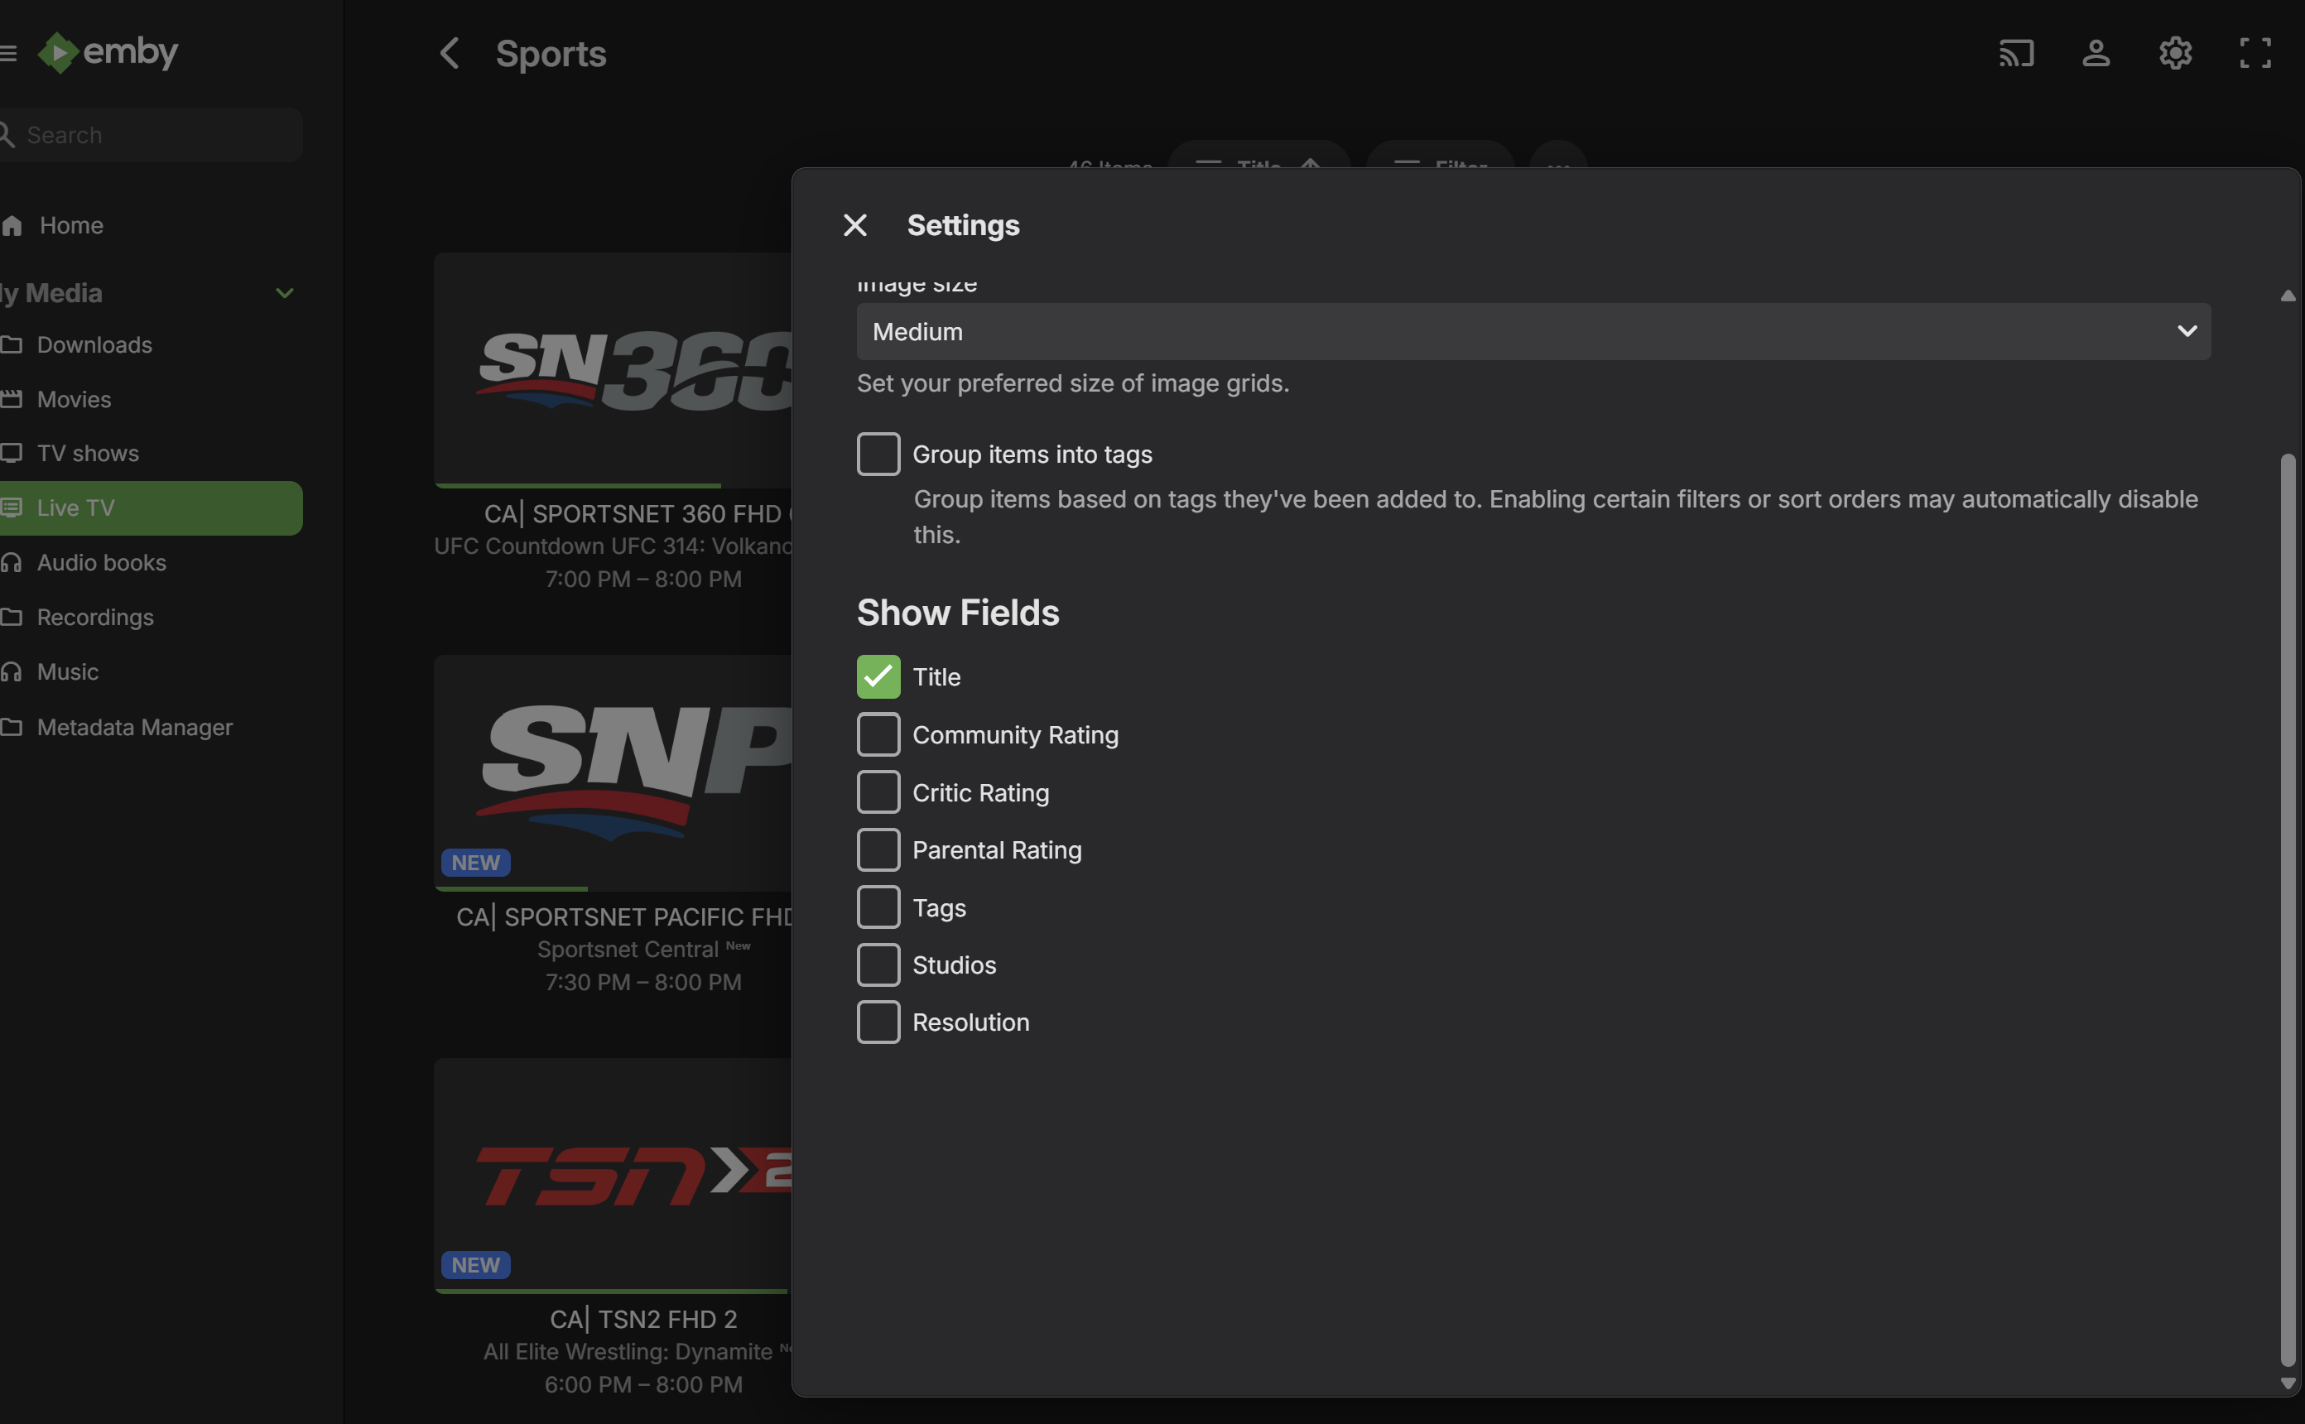Click the Music headphones icon
Screen dimensions: 2305x1424
coord(12,671)
